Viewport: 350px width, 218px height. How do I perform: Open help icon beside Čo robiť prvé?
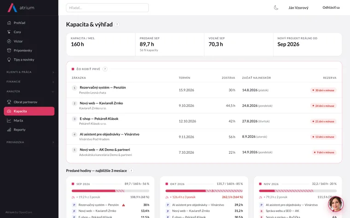click(x=105, y=69)
